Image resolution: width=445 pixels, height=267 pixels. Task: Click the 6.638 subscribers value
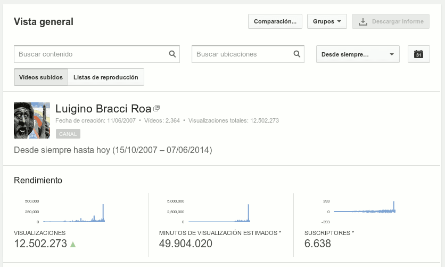[x=318, y=244]
